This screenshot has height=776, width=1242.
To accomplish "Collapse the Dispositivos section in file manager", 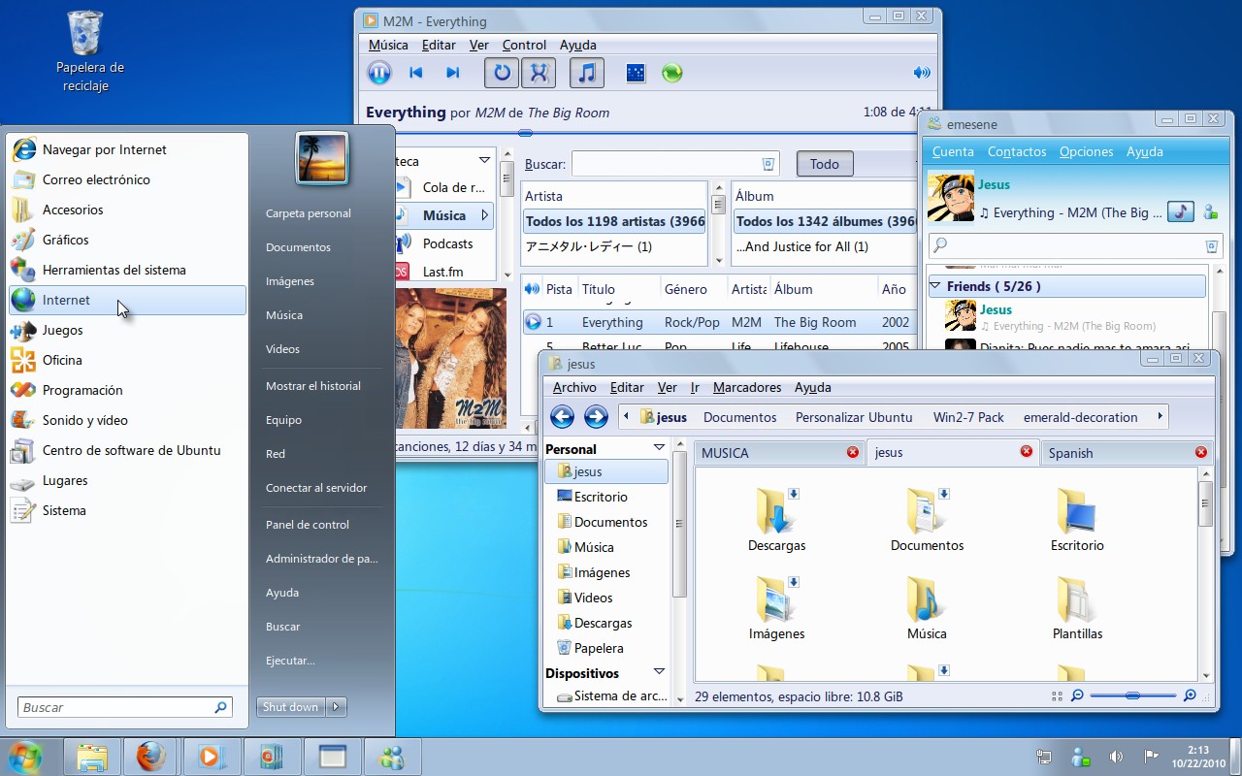I will point(659,672).
